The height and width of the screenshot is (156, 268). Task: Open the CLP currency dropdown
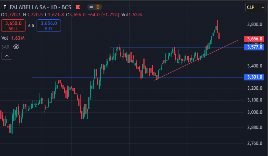[255, 7]
